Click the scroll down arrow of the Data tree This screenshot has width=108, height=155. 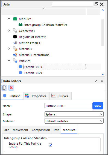click(x=103, y=74)
